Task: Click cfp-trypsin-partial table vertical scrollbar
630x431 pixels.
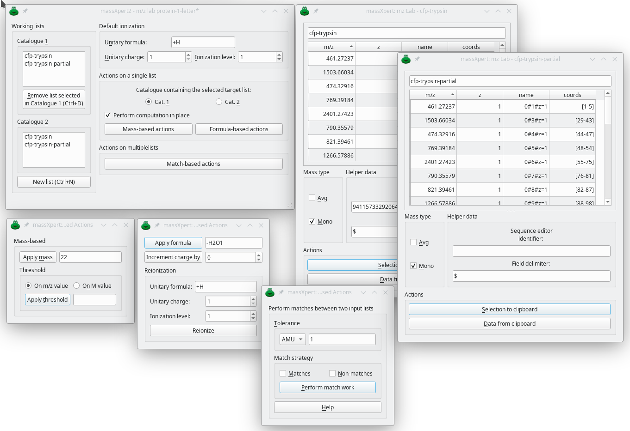Action: pos(608,148)
